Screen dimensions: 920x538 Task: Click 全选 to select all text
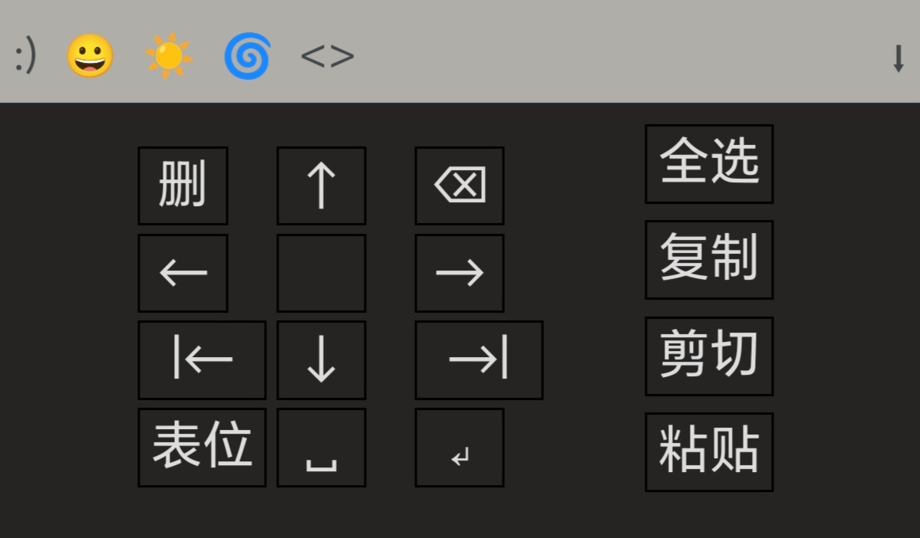[709, 163]
